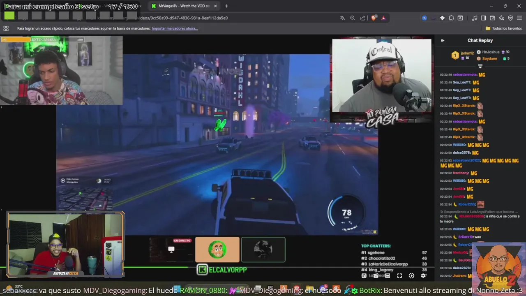Expand the top gifters arrow under leaderboard
The image size is (526, 296).
(480, 66)
